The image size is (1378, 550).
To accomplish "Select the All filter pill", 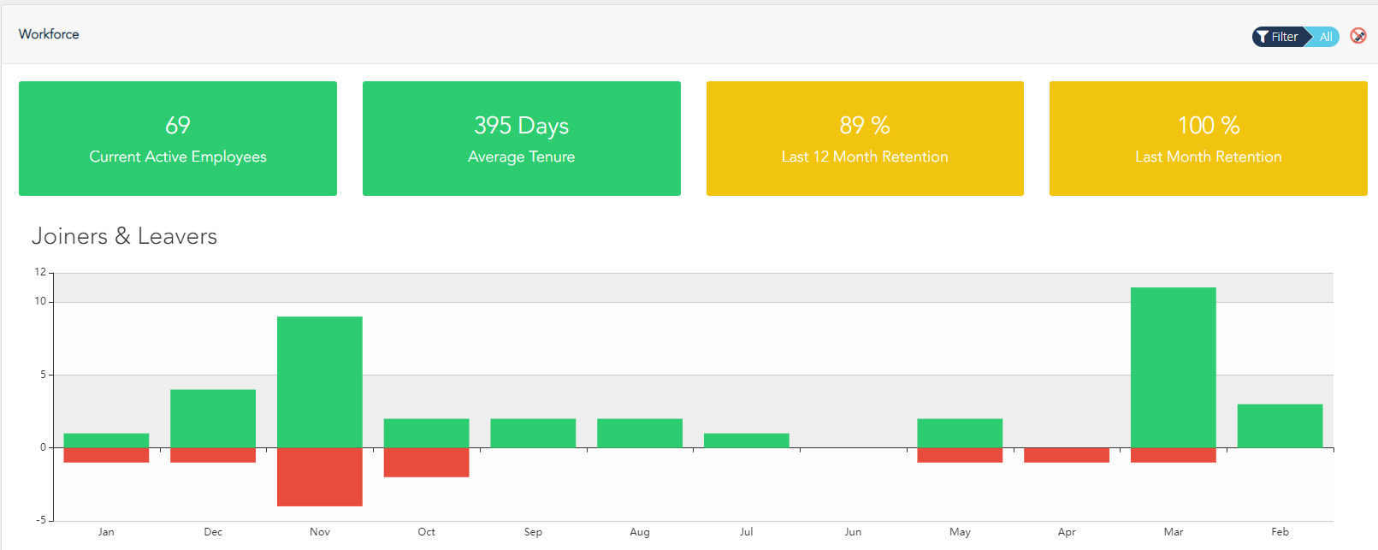I will click(1325, 37).
